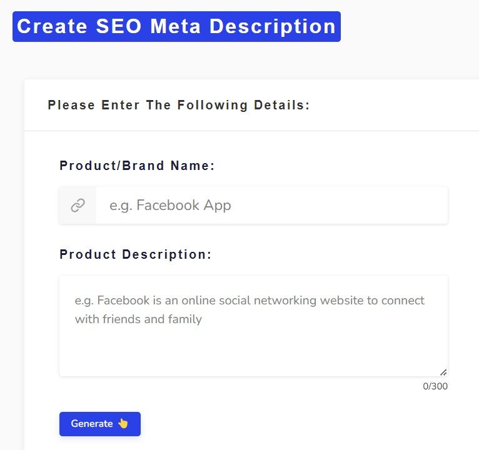Click the "e.g. Facebook App" placeholder text
The width and height of the screenshot is (479, 450).
point(170,205)
